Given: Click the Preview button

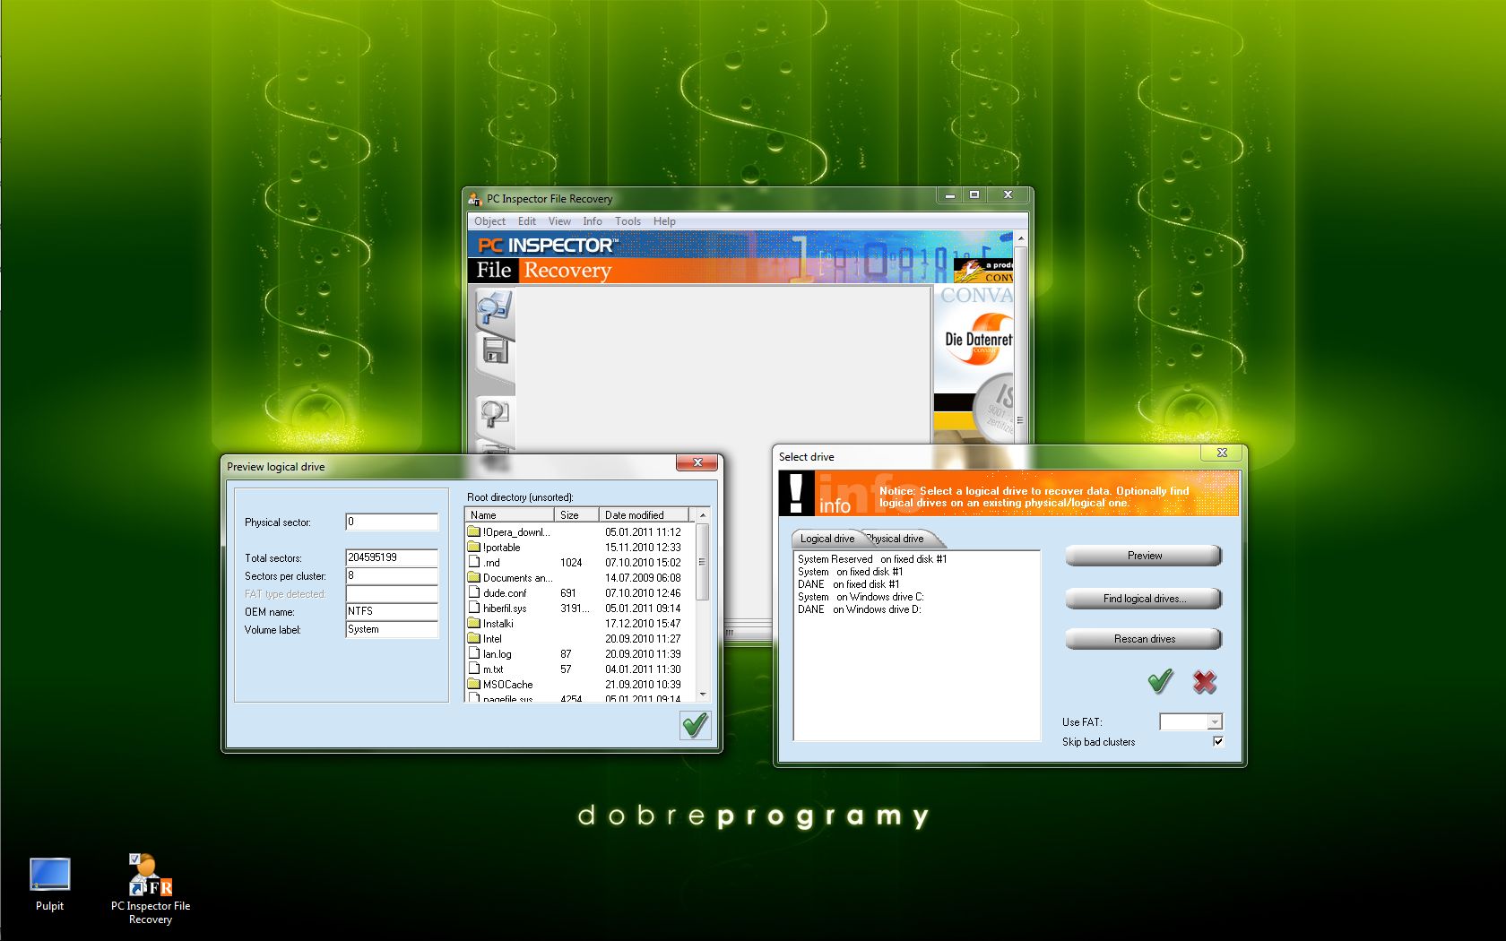Looking at the screenshot, I should click(1144, 556).
